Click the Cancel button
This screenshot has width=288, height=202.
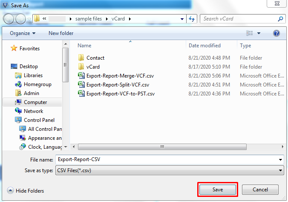260,190
